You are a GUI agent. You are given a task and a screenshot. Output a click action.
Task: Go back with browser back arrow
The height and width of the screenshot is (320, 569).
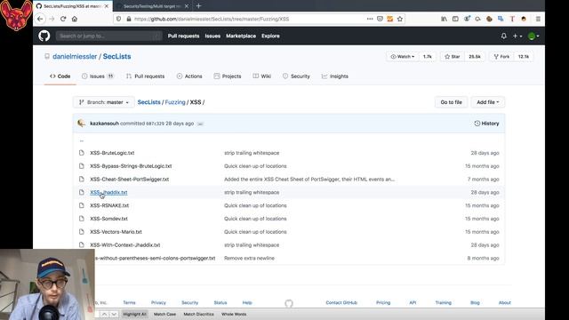(40, 19)
